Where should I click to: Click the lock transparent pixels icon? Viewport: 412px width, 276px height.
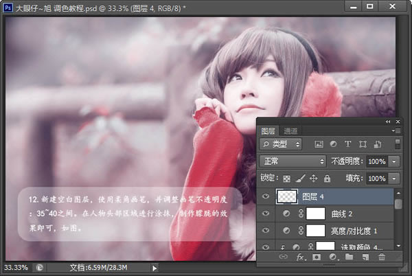[286, 179]
